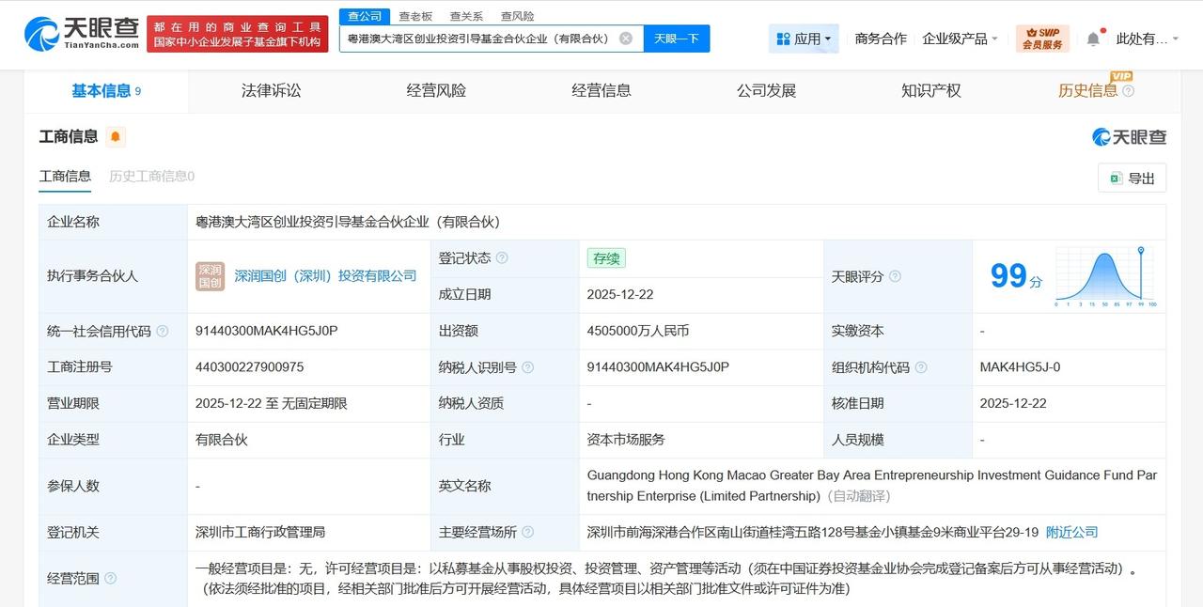Click the 深润国创（深圳）投资有限公司 partner link

pos(324,275)
